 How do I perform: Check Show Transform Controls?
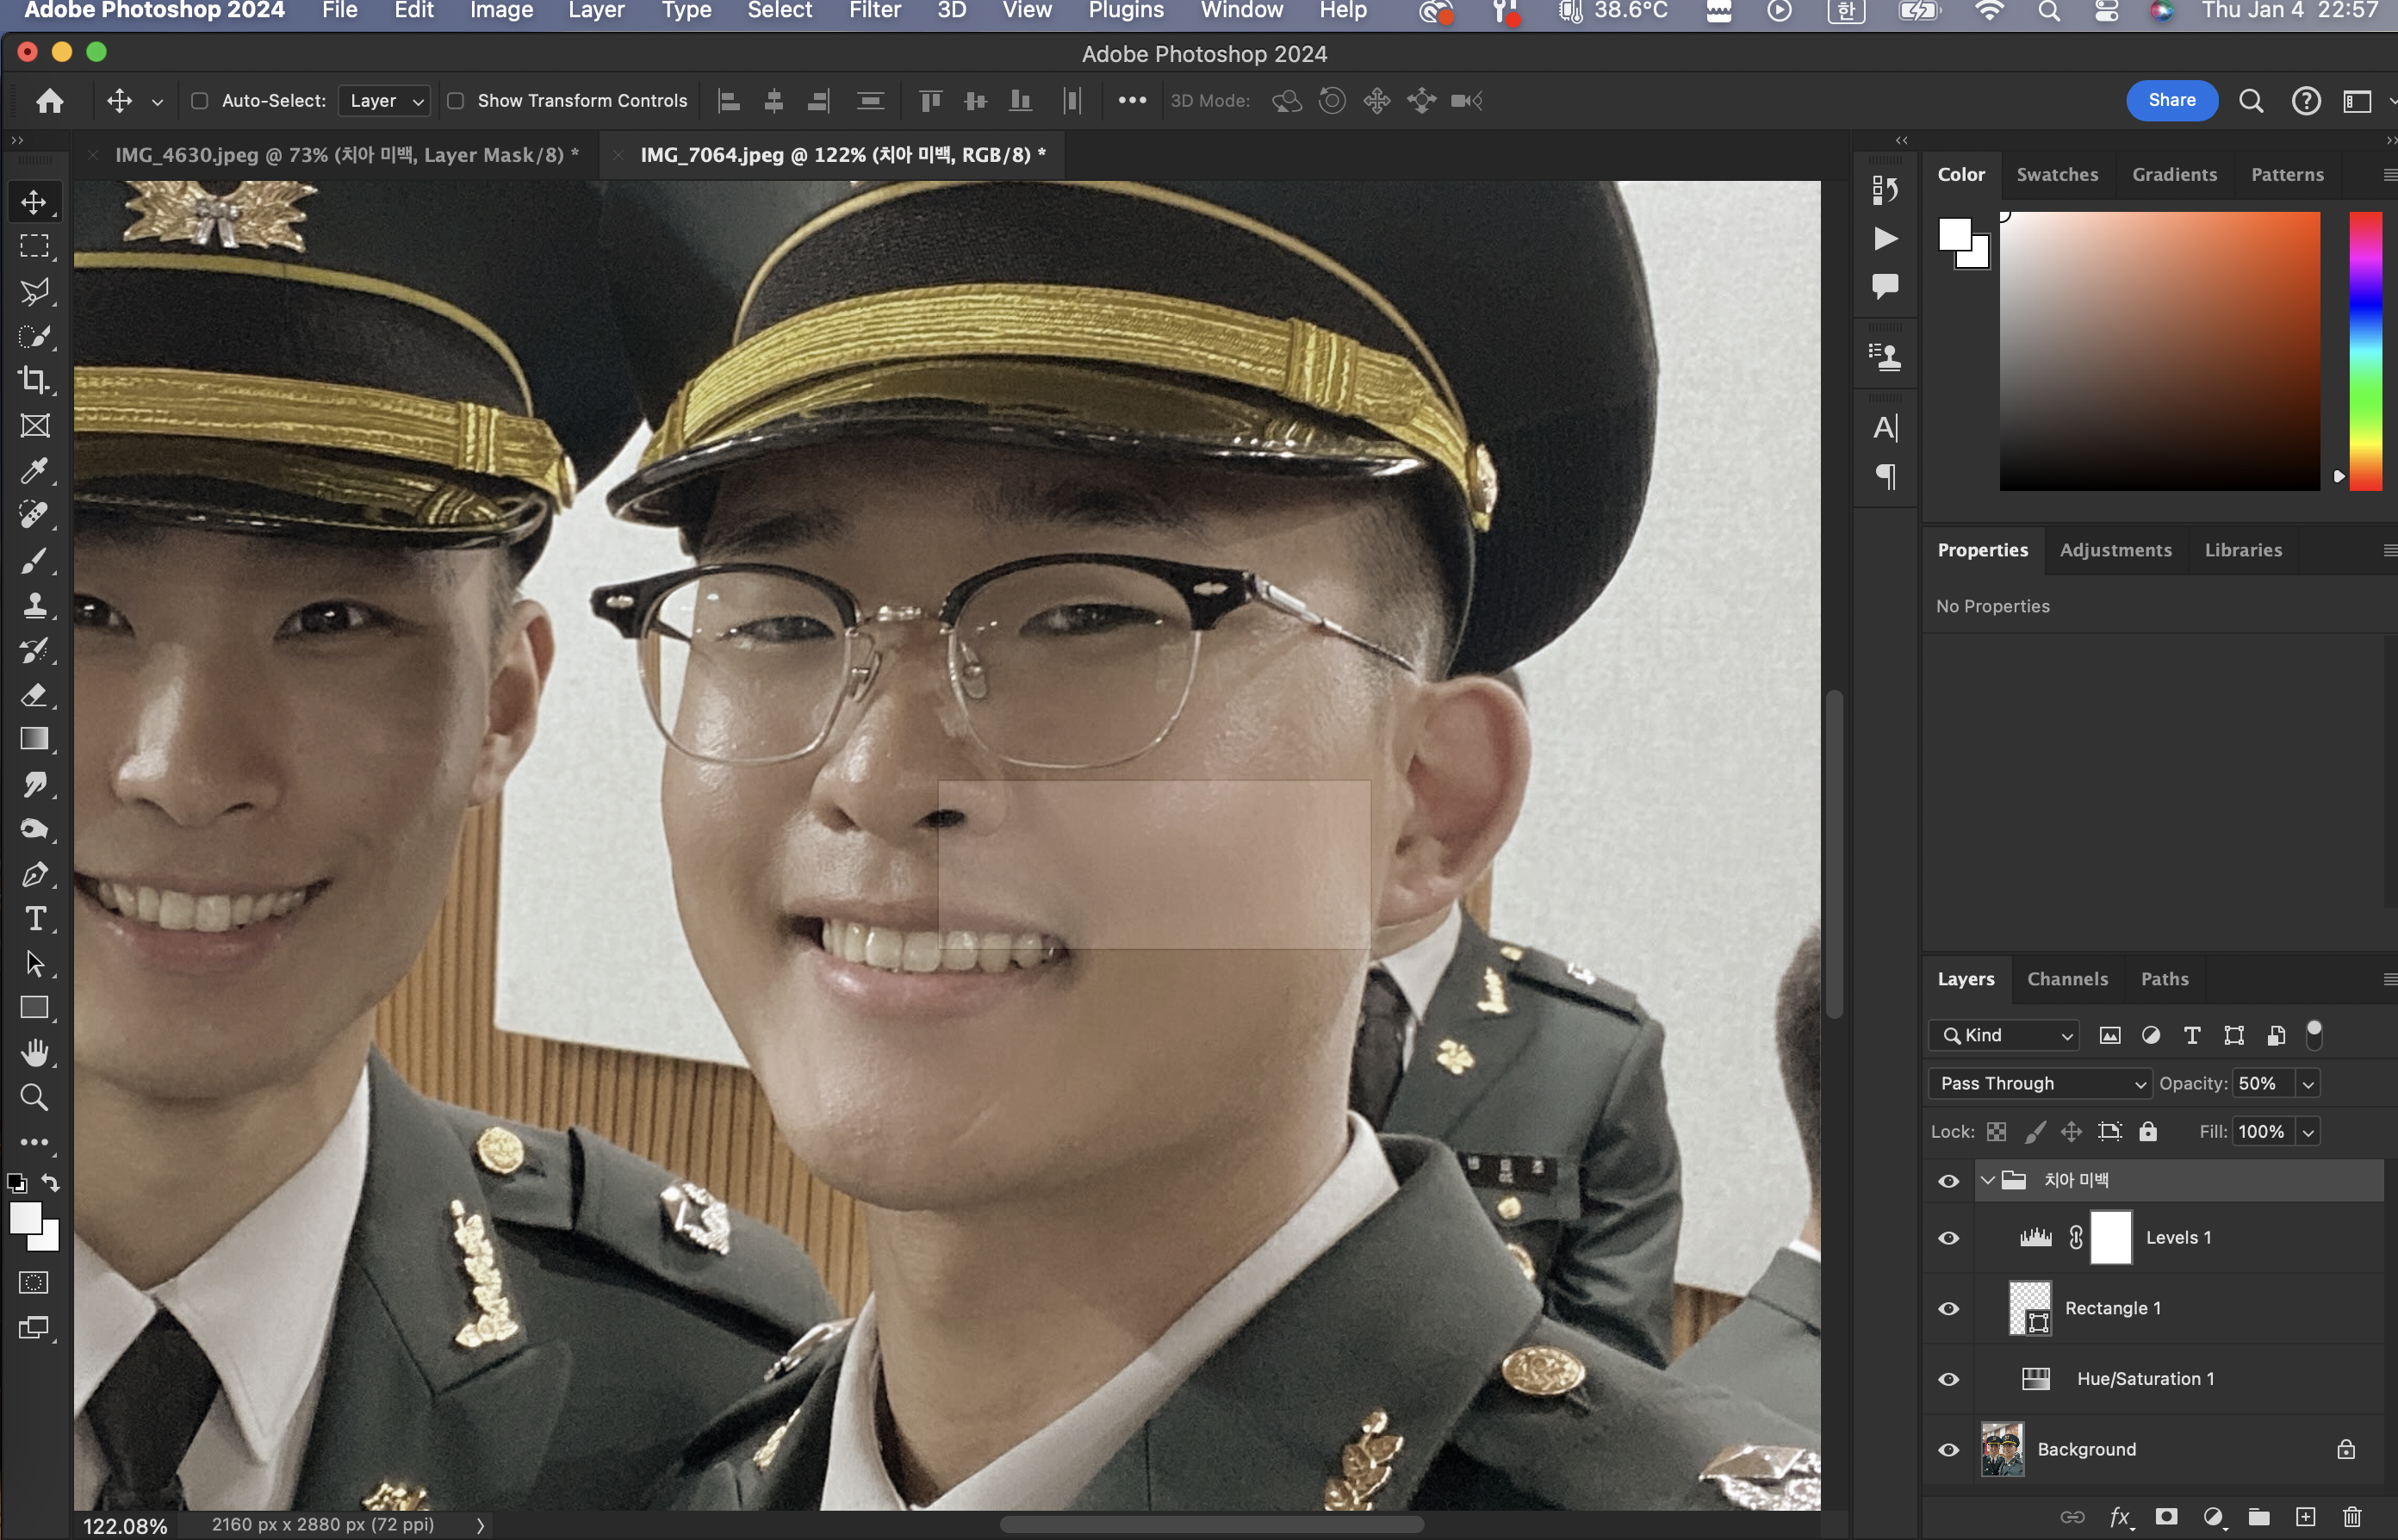[x=456, y=101]
